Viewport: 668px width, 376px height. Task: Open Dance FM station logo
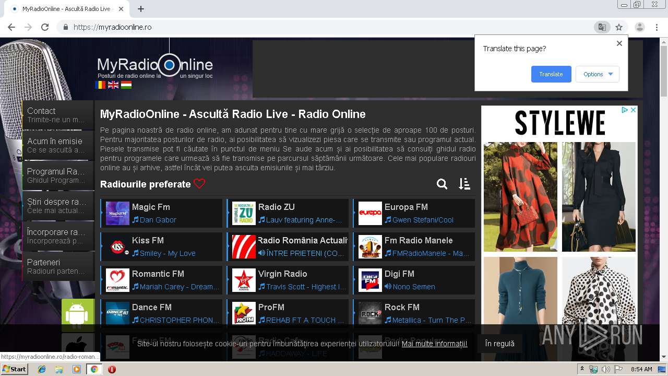[117, 313]
